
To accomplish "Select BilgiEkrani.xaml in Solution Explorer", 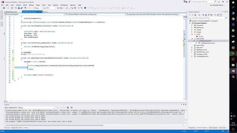I will click(201, 50).
